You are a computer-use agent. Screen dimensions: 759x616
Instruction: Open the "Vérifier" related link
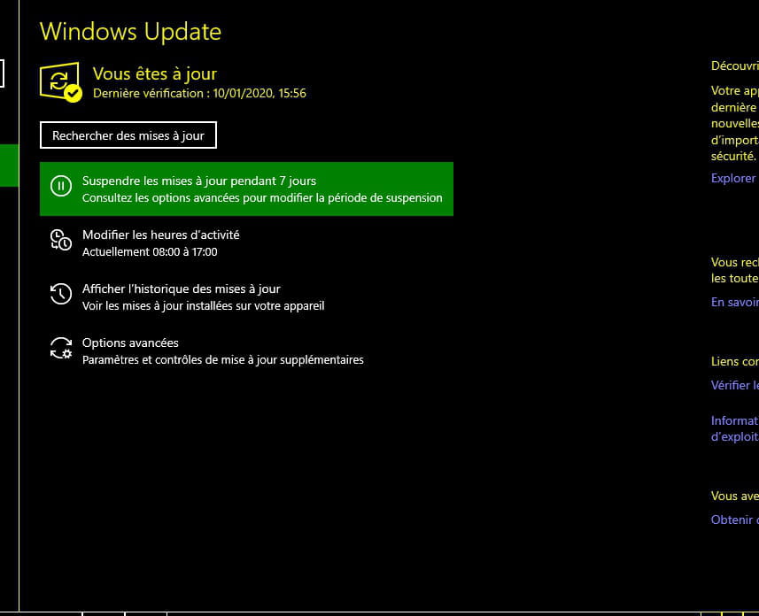(x=734, y=385)
